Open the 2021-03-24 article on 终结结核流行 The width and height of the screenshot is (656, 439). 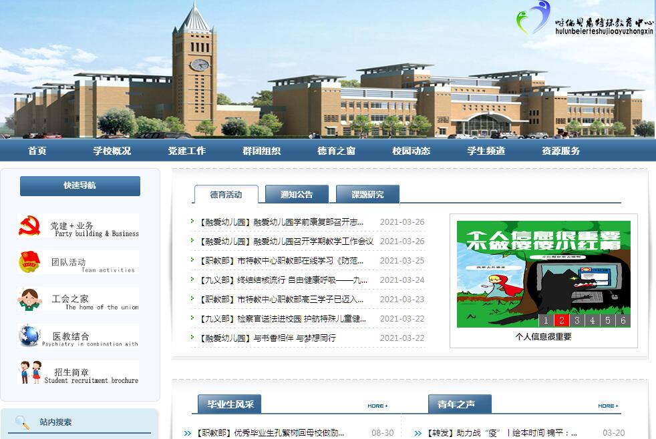[x=284, y=280]
